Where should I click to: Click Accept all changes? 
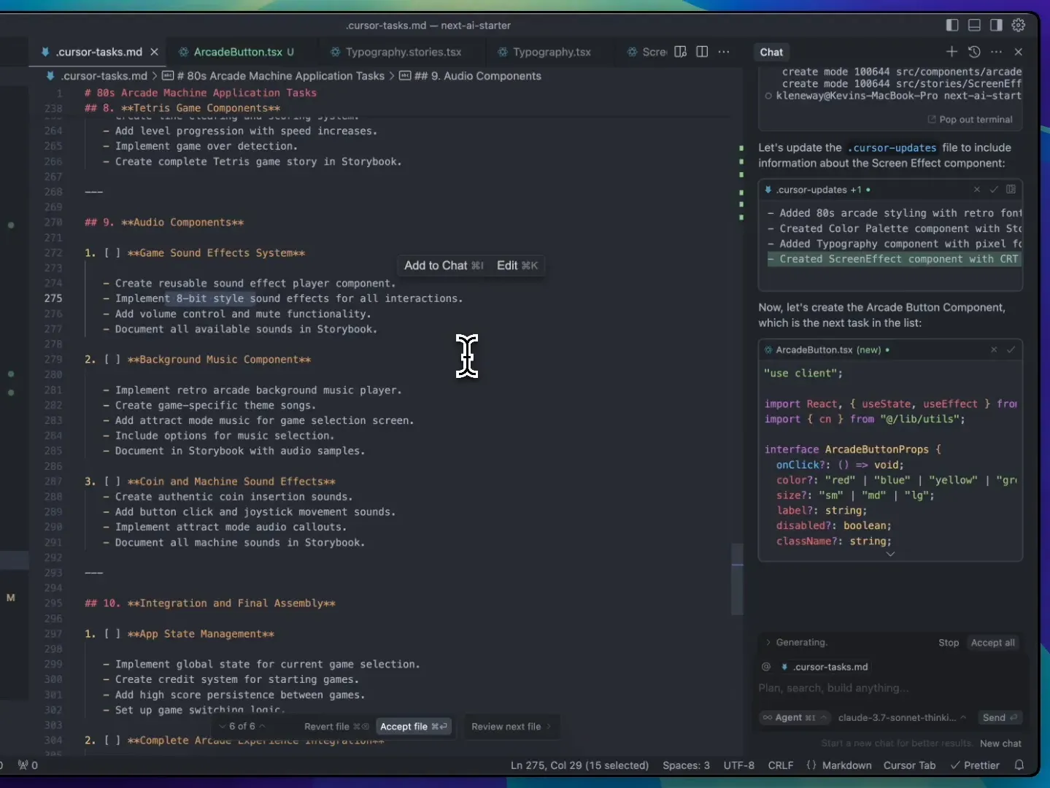(992, 643)
